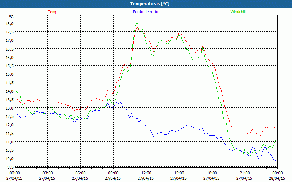Click the °C unit label on axis
The width and height of the screenshot is (292, 182).
(11, 17)
